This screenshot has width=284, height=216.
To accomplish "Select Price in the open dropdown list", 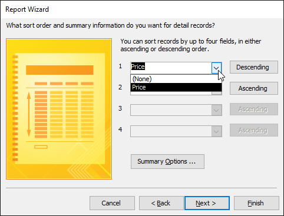I will tap(176, 87).
